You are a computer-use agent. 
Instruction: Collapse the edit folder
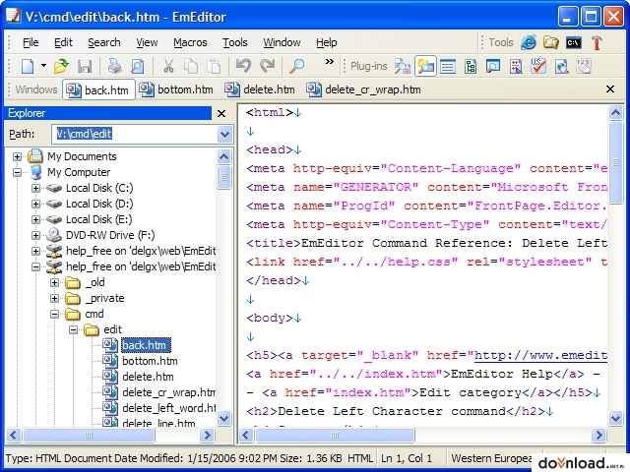tap(74, 330)
